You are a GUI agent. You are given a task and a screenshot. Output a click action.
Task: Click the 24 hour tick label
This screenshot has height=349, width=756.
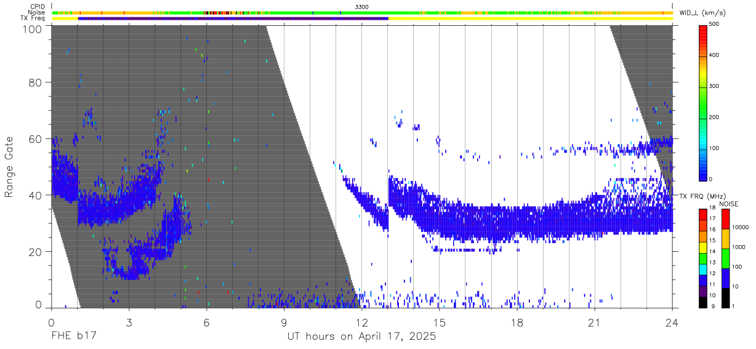tap(672, 323)
